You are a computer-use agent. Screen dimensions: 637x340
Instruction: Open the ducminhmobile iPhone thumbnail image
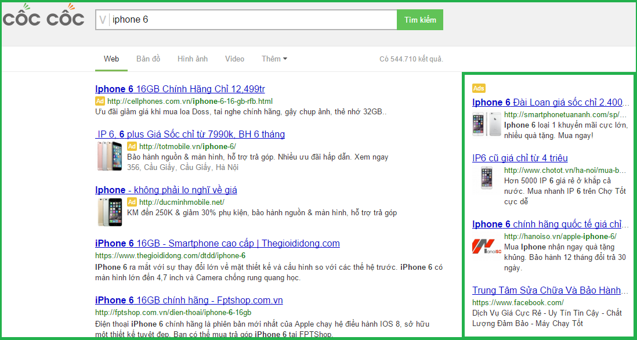click(x=109, y=212)
